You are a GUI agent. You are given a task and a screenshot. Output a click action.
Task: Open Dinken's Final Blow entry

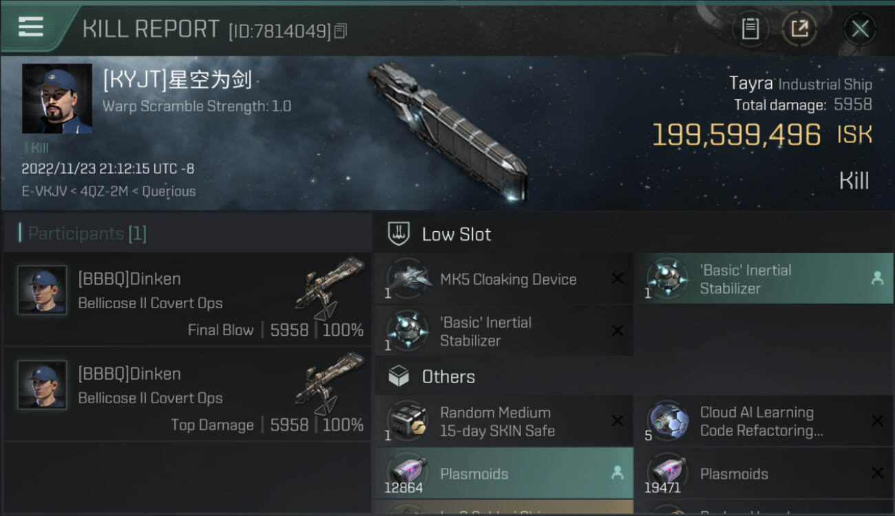coord(187,300)
